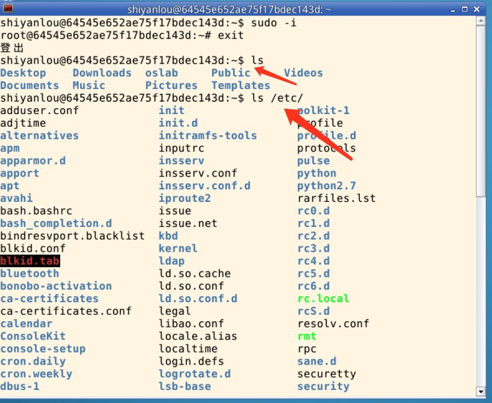Click the Downloads directory name
Image resolution: width=492 pixels, height=403 pixels.
(x=102, y=73)
